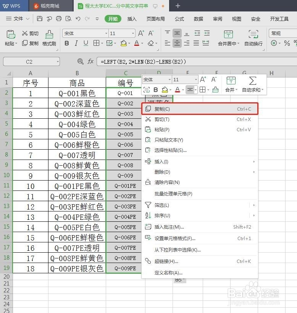Open mini toolbar font name dropdown

(x=169, y=80)
